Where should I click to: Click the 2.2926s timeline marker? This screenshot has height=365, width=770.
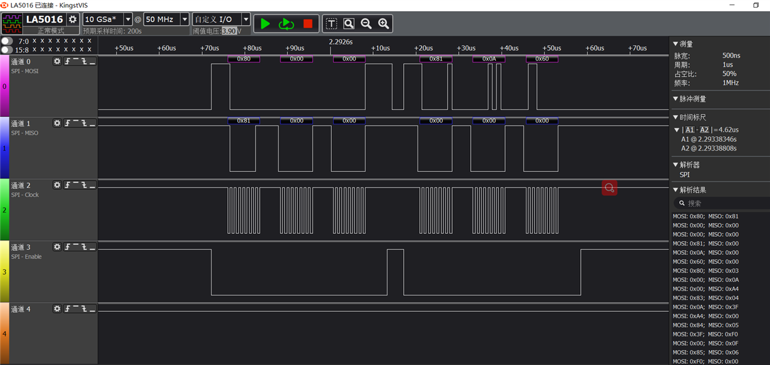pos(341,42)
